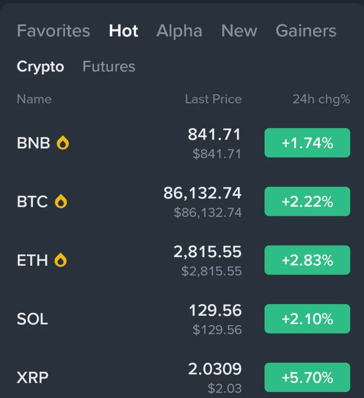Switch to the Futures sub-tab

point(109,66)
